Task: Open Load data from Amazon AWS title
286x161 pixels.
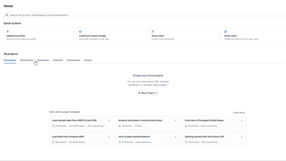Action: (68, 137)
